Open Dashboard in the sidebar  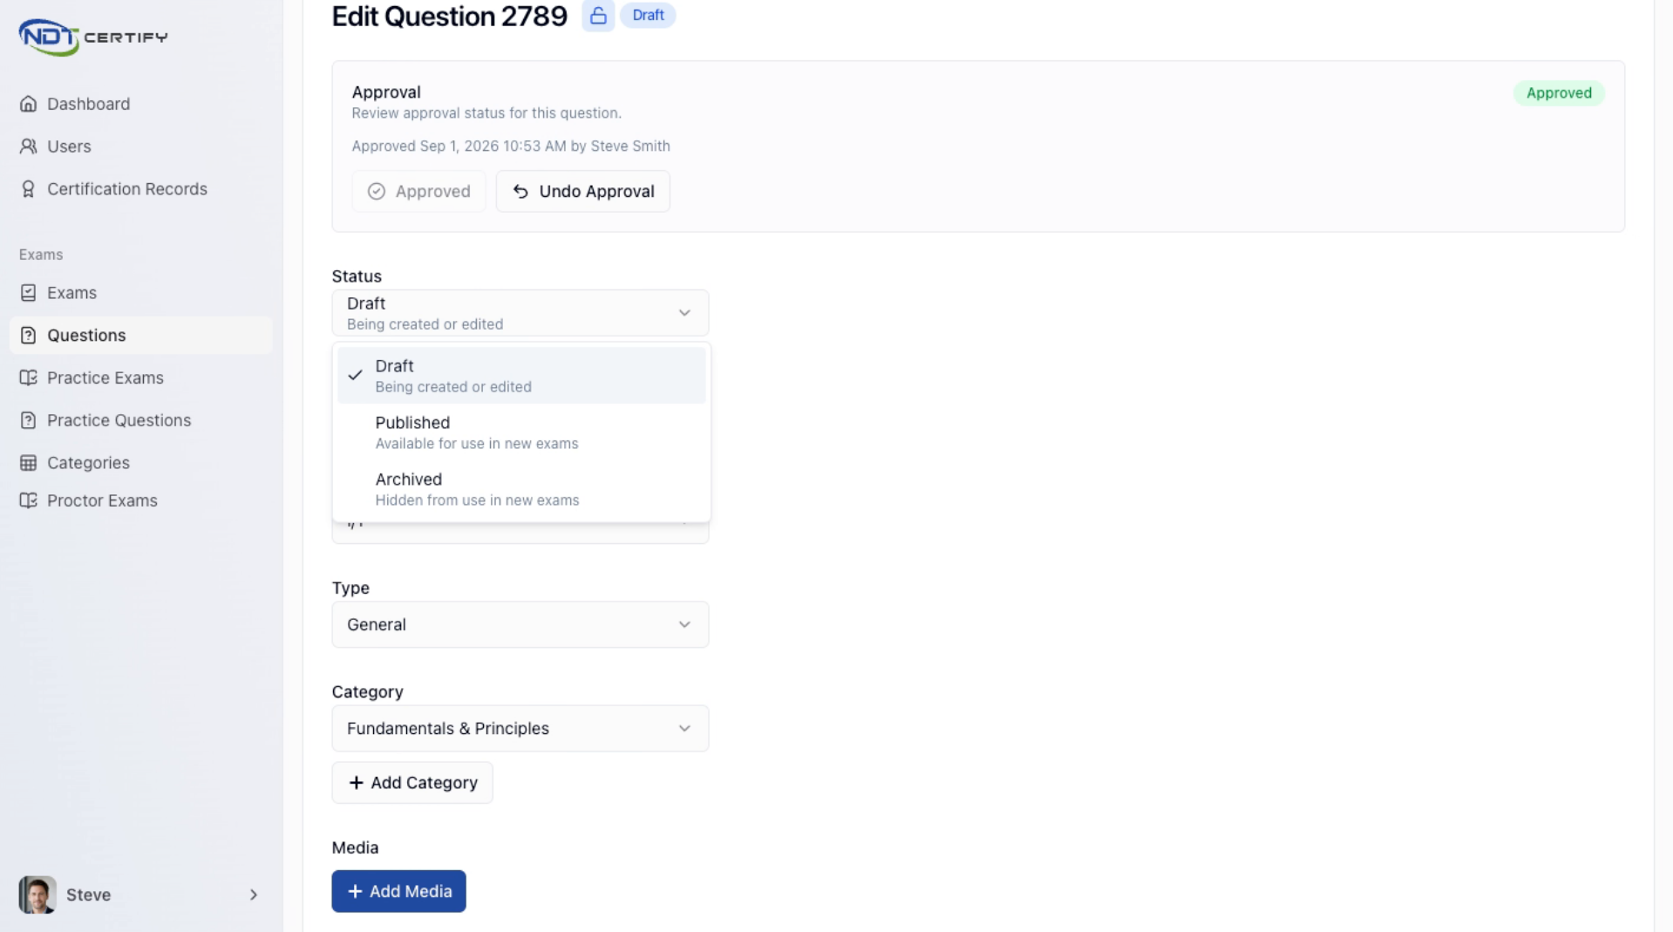point(141,104)
